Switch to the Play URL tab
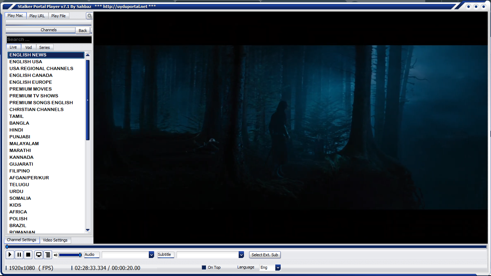Image resolution: width=491 pixels, height=276 pixels. click(x=37, y=16)
